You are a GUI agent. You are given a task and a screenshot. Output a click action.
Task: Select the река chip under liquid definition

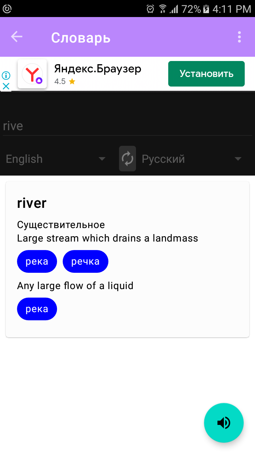pos(37,309)
